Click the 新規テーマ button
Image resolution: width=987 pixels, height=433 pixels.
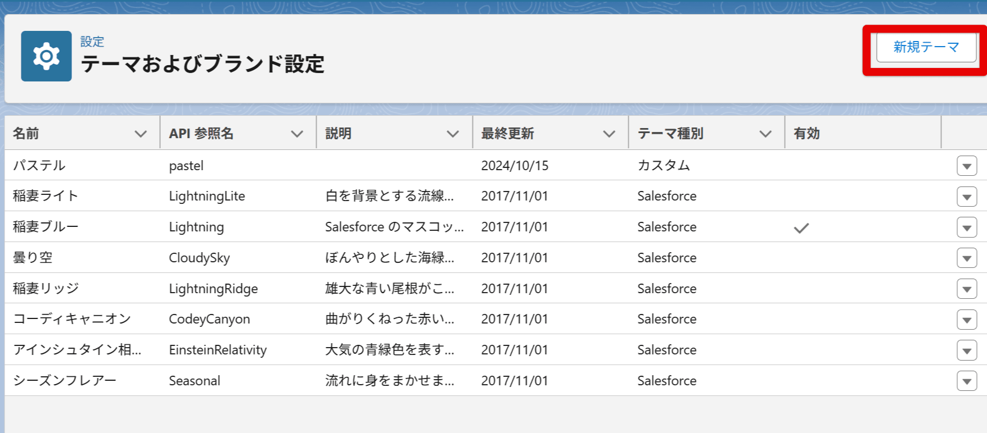(x=926, y=47)
